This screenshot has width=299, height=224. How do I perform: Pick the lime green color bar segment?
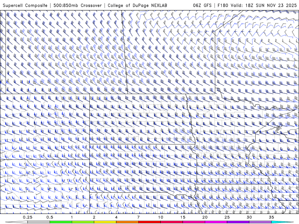click(x=83, y=222)
